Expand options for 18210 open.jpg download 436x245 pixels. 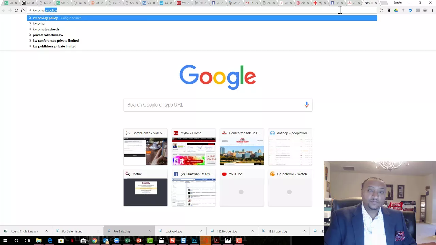coord(252,231)
